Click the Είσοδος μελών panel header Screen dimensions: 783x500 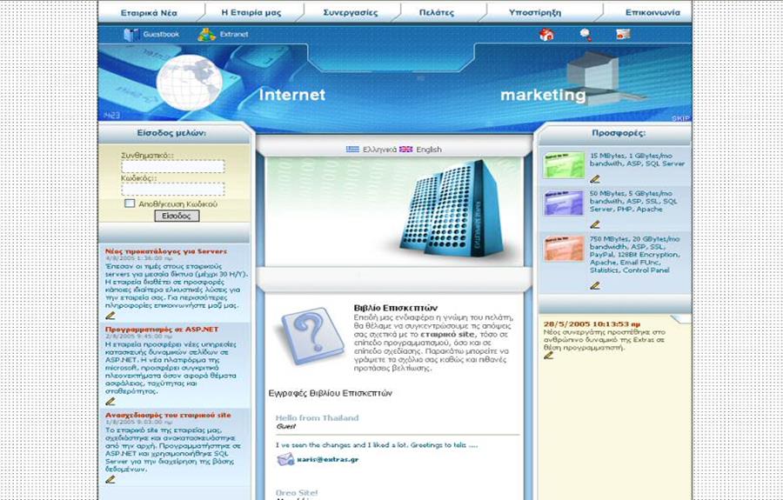tap(171, 133)
